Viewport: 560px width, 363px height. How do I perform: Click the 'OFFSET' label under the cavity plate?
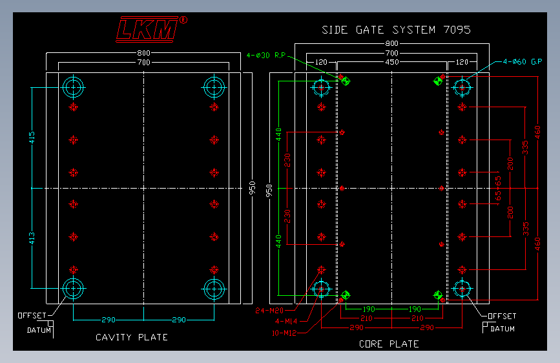pos(32,316)
